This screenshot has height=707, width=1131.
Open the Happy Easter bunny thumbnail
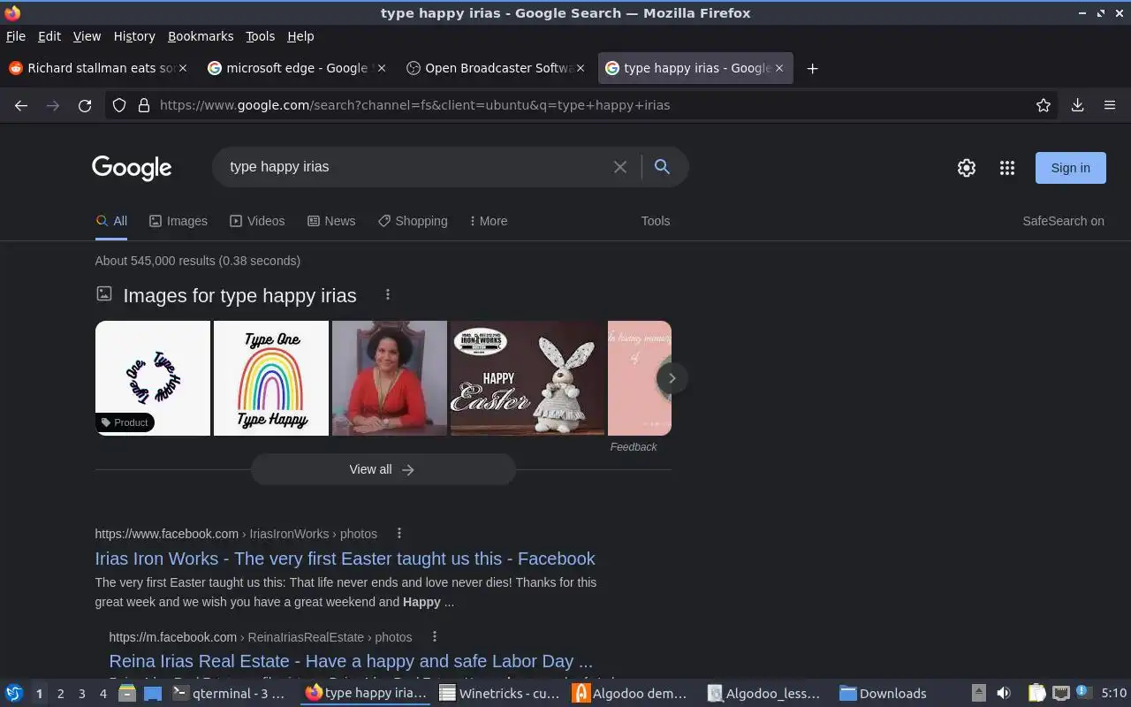coord(528,378)
